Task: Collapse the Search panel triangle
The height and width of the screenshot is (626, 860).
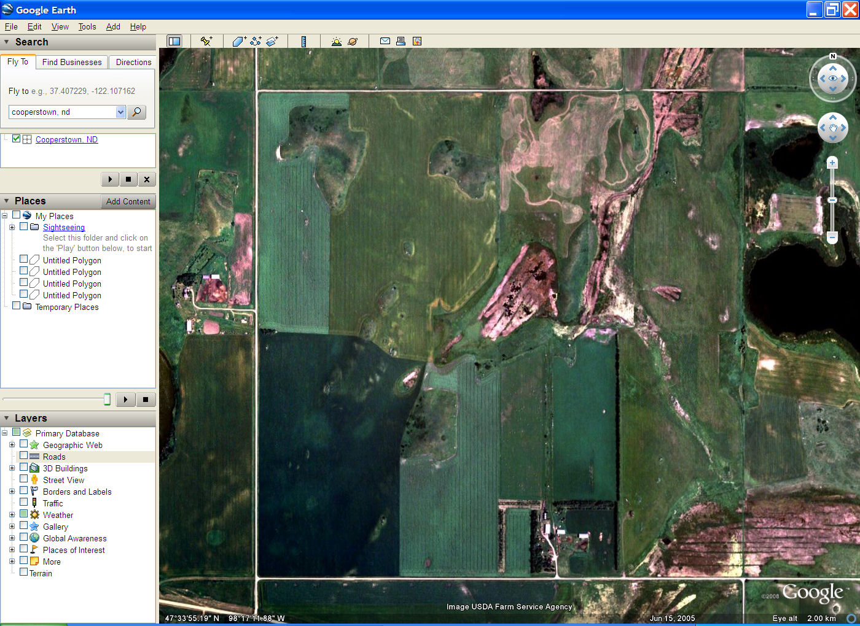Action: click(7, 42)
